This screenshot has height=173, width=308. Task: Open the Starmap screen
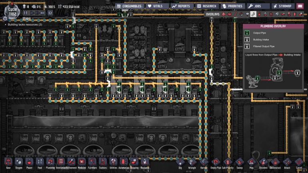[283, 6]
